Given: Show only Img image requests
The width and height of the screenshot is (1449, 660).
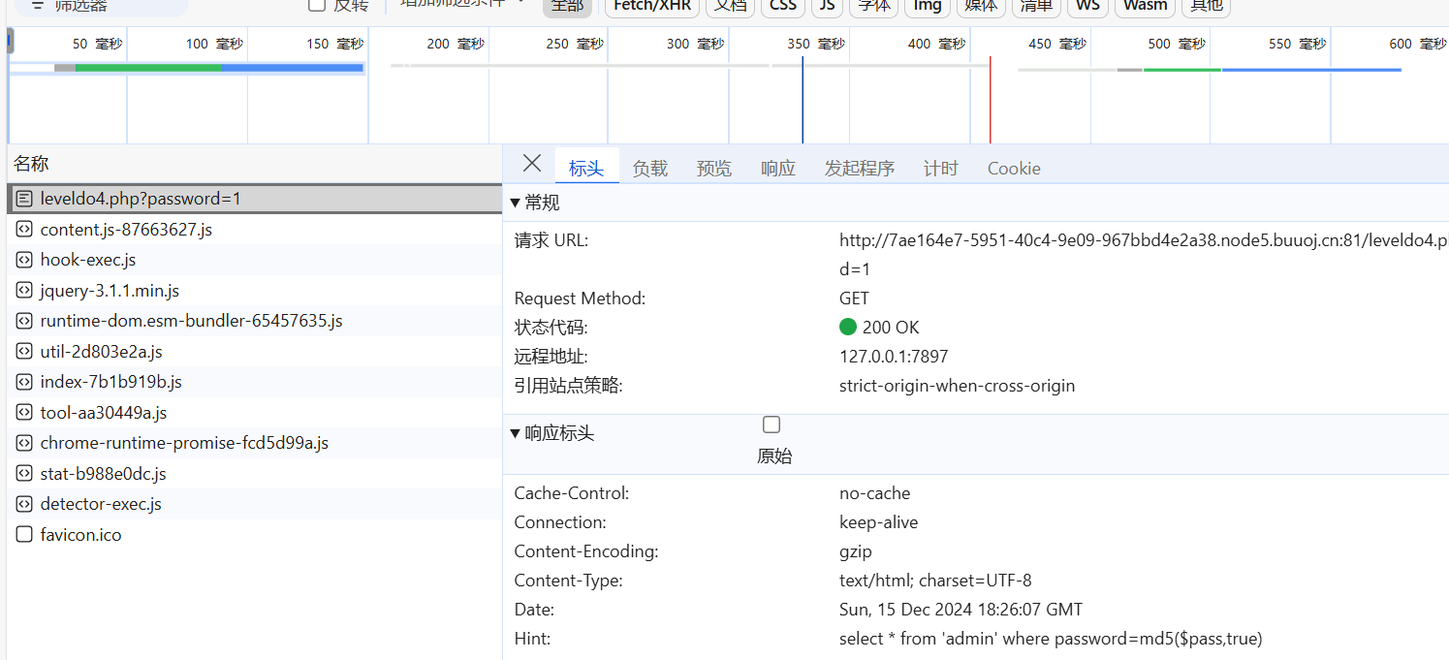Looking at the screenshot, I should coord(927,6).
